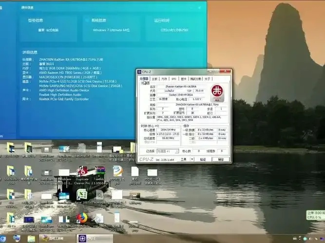Select the PDF document icon labeled pdf
Screen dimensions: 325x243
click(x=118, y=175)
